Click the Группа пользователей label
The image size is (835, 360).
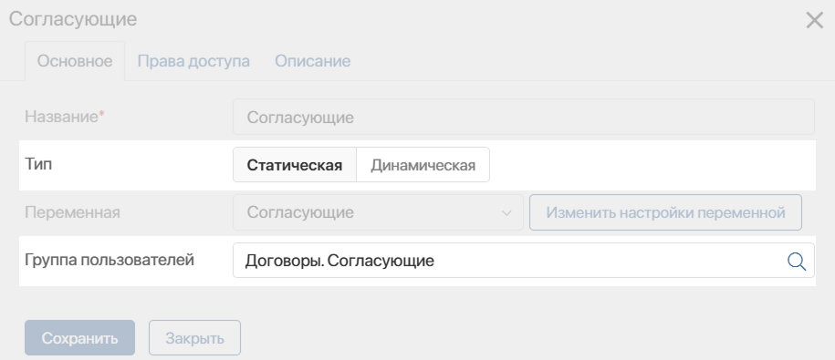[x=110, y=260]
